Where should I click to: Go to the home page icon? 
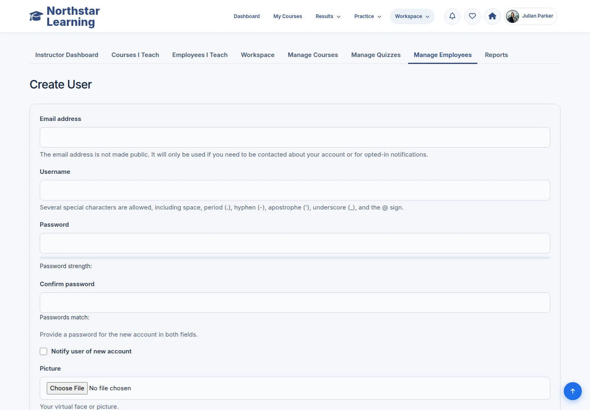[x=492, y=16]
